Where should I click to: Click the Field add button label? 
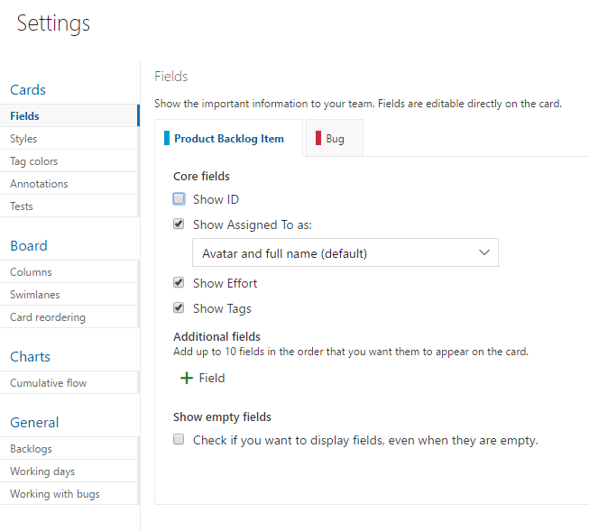212,378
